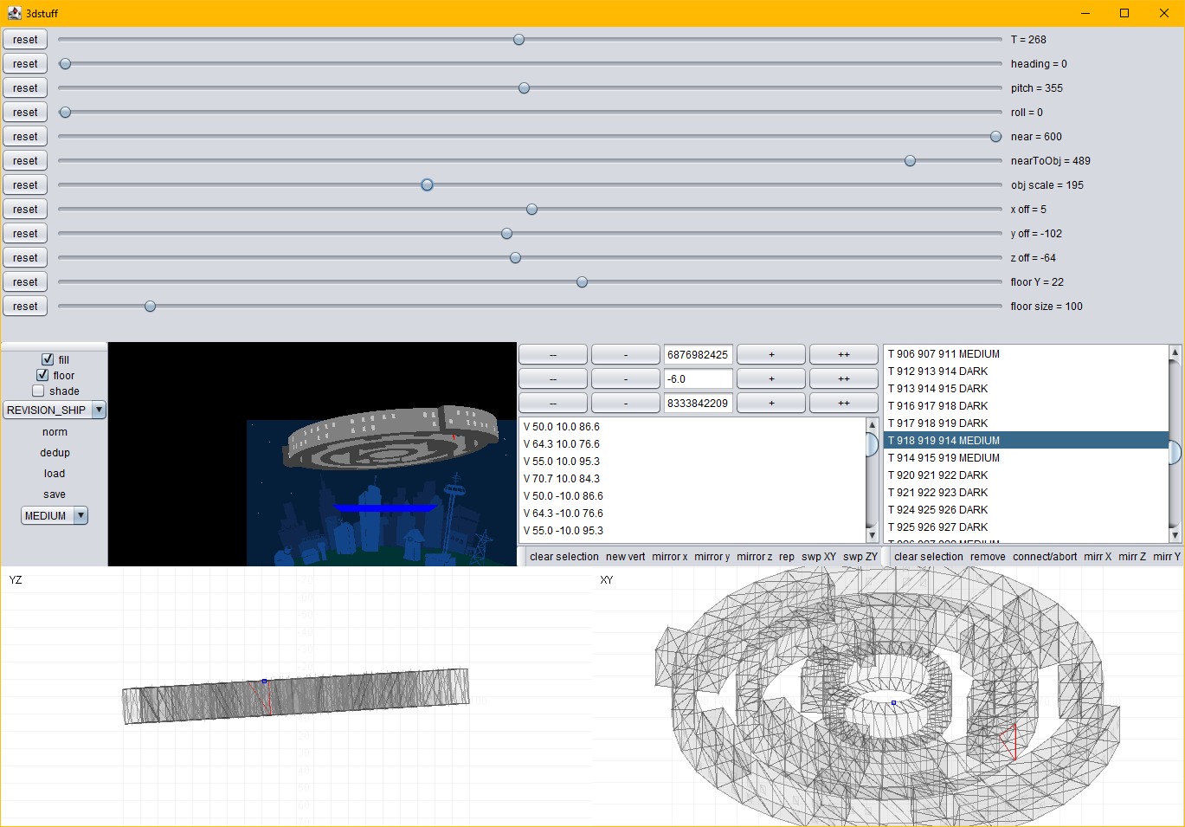Screen dimensions: 1185x827
Task: Reset the heading value
Action: (25, 64)
